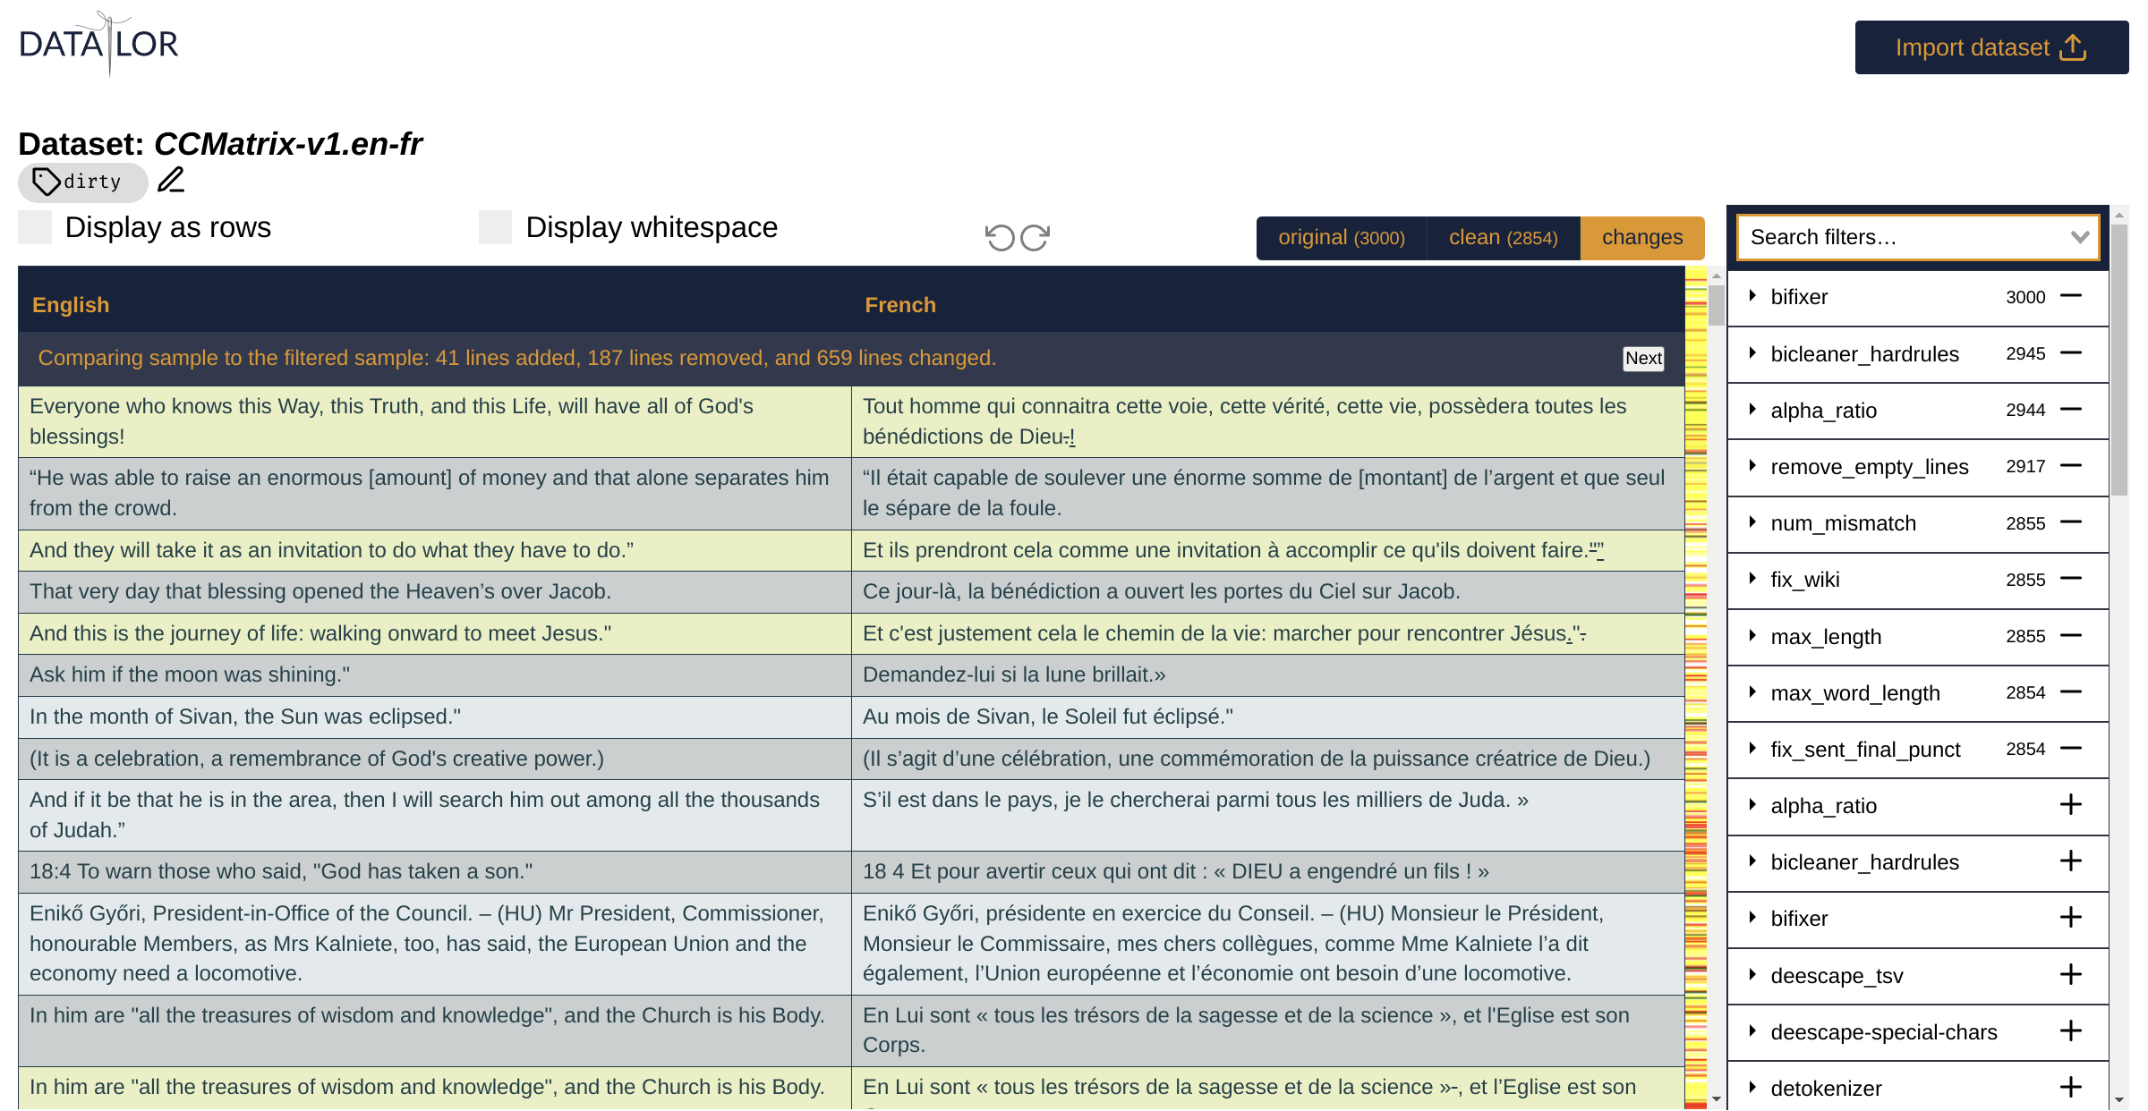Expand the max_length filter triangle

pyautogui.click(x=1752, y=636)
